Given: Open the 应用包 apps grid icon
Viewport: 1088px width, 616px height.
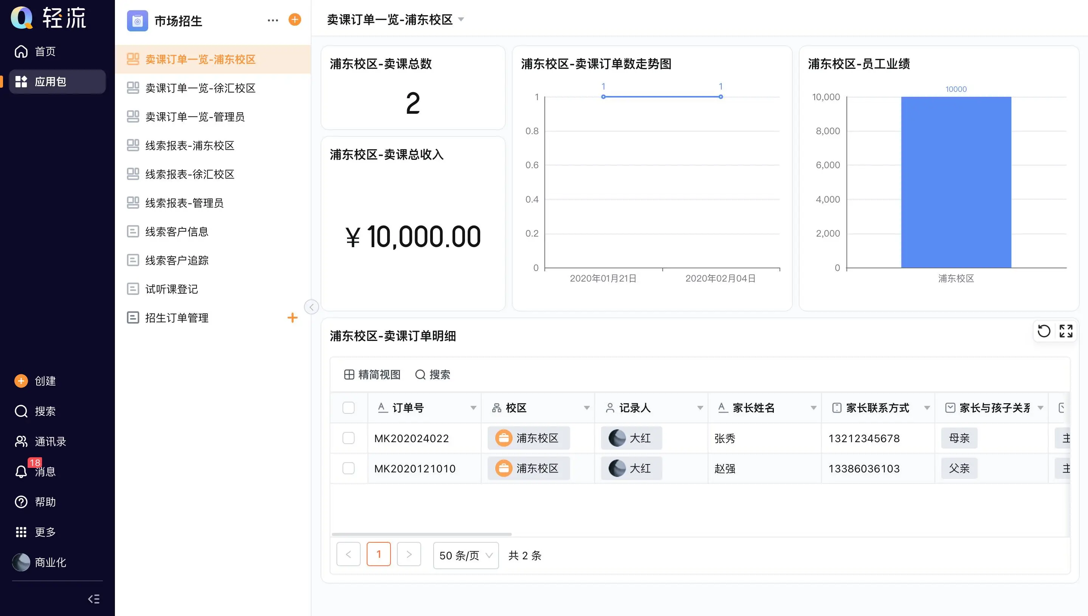Looking at the screenshot, I should [21, 81].
